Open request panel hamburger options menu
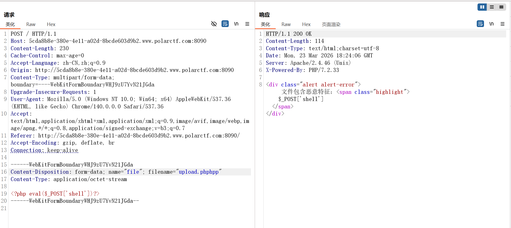The image size is (511, 228). coord(247,24)
